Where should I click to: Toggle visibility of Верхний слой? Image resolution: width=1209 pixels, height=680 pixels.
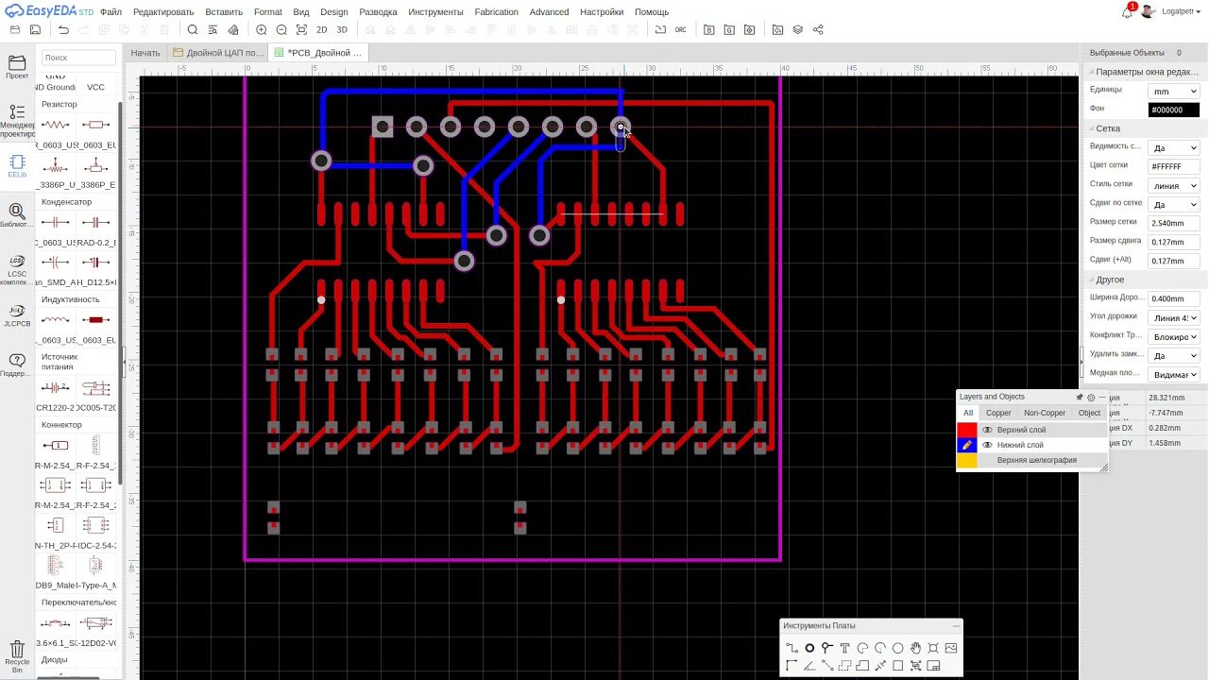(x=987, y=430)
